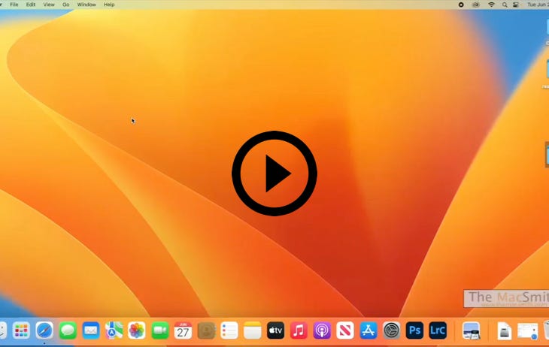Launch Lightroom Classic (LrC) from the Dock
The width and height of the screenshot is (549, 347).
[438, 330]
